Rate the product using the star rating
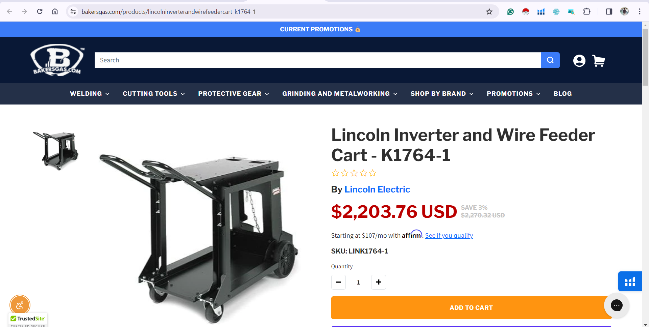Image resolution: width=649 pixels, height=327 pixels. tap(354, 173)
